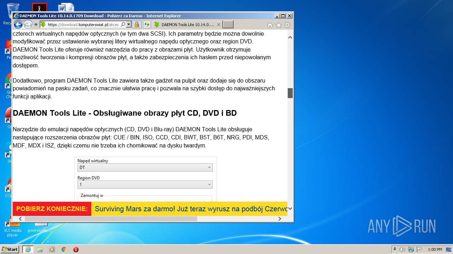Image resolution: width=453 pixels, height=254 pixels.
Task: Open the Action Center flag icon
Action: (419, 249)
